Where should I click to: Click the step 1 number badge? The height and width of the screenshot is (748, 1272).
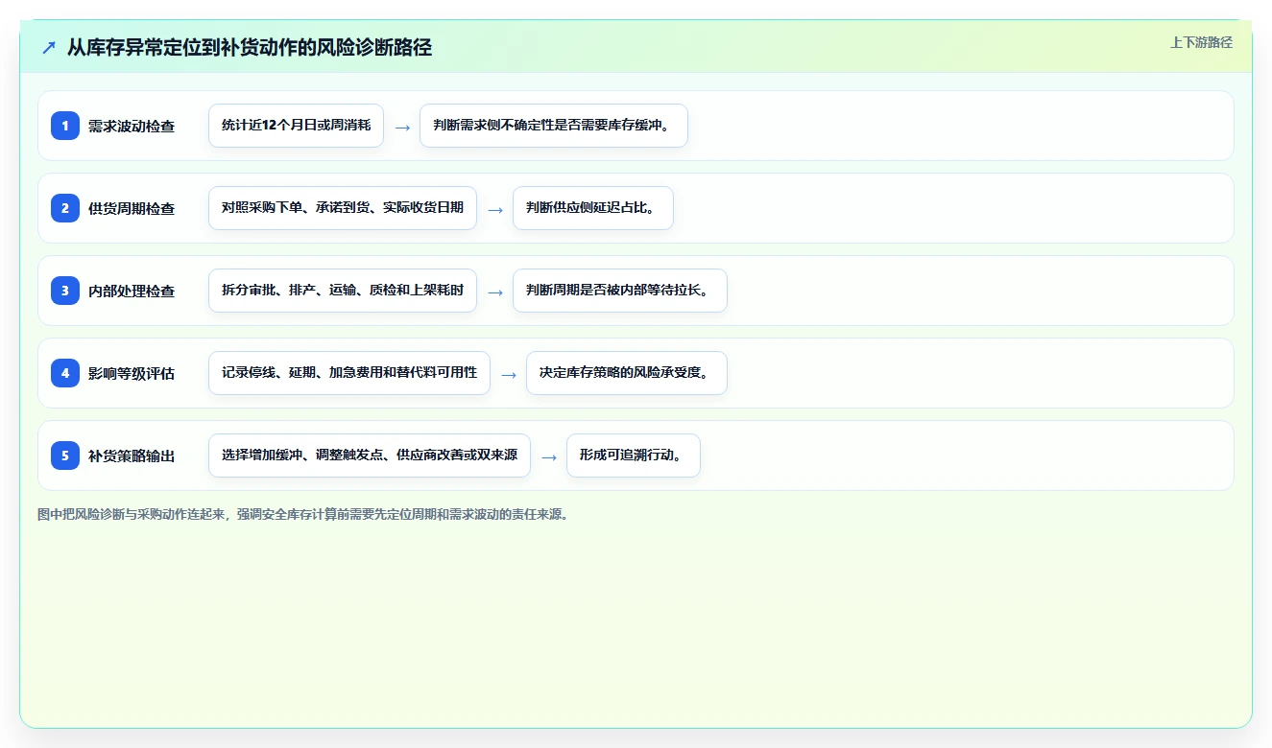coord(65,126)
